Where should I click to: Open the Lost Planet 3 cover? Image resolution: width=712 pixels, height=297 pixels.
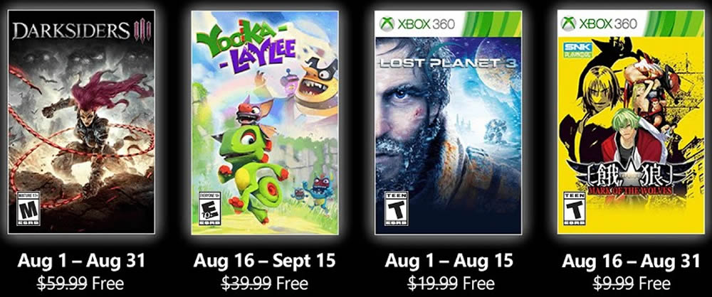(x=448, y=122)
